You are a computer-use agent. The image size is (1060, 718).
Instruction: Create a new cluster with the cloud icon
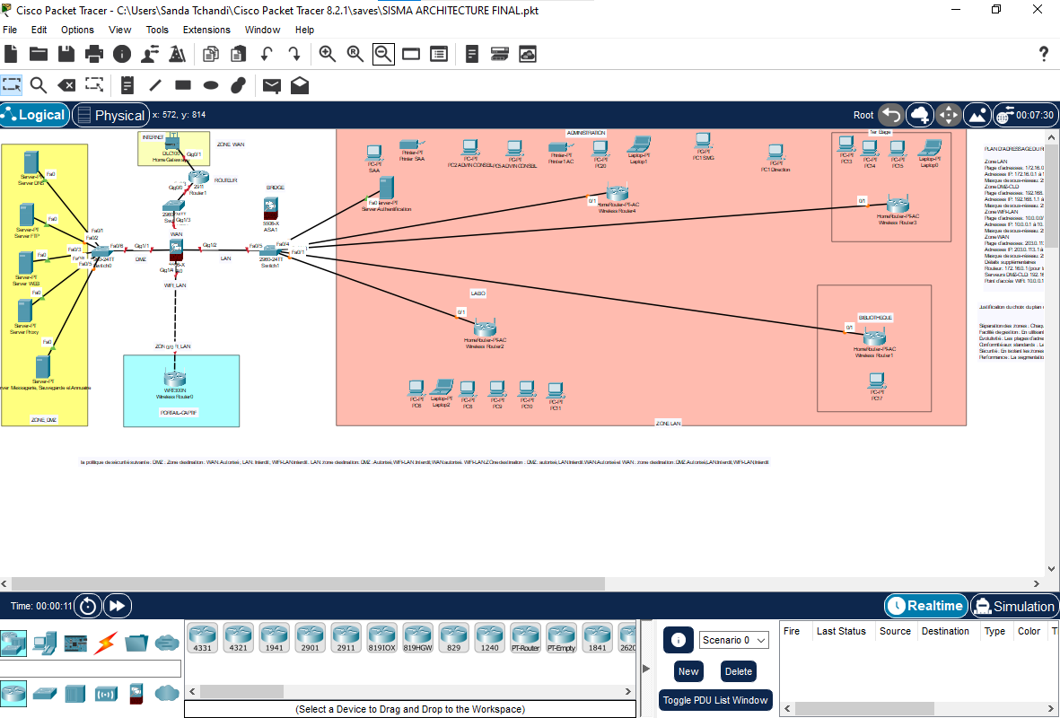tap(920, 115)
